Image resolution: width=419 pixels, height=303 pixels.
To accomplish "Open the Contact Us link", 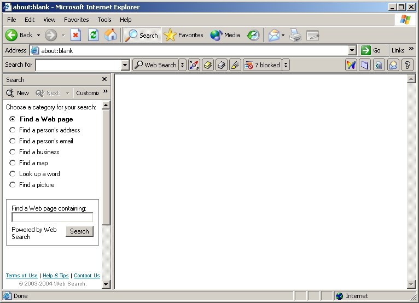I will point(87,276).
